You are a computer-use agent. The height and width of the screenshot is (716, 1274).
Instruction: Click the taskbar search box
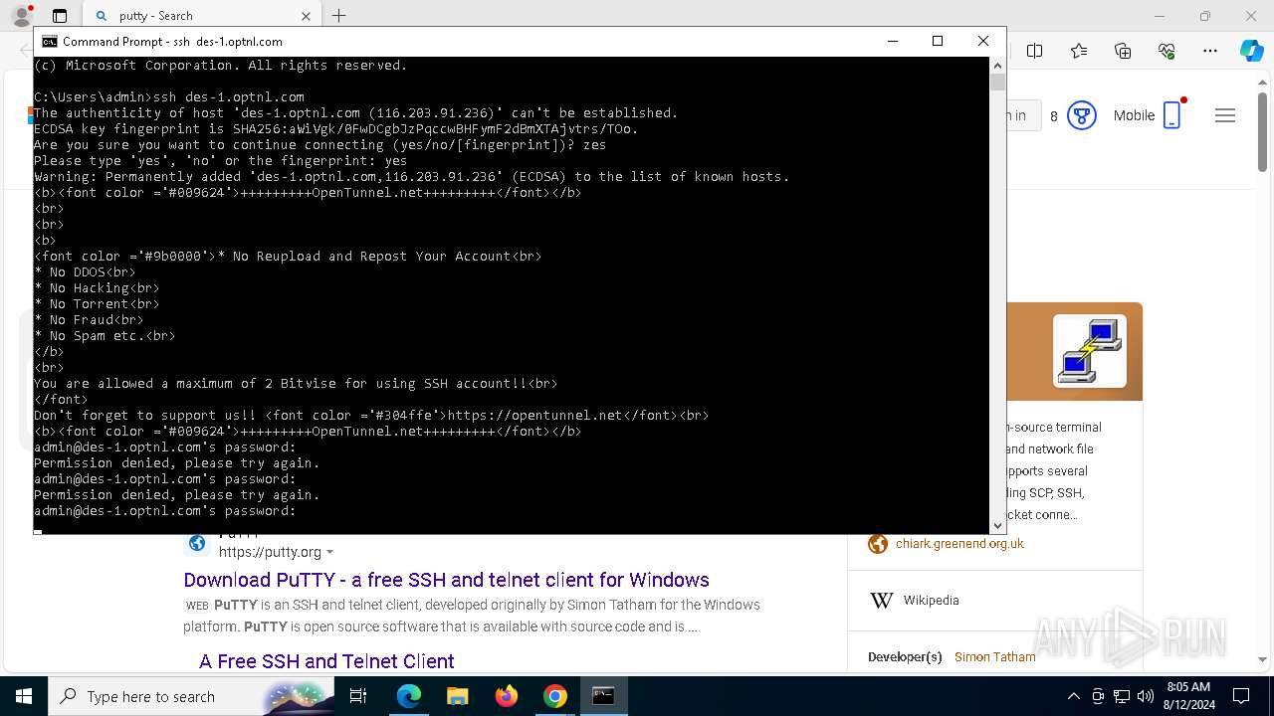pos(191,696)
